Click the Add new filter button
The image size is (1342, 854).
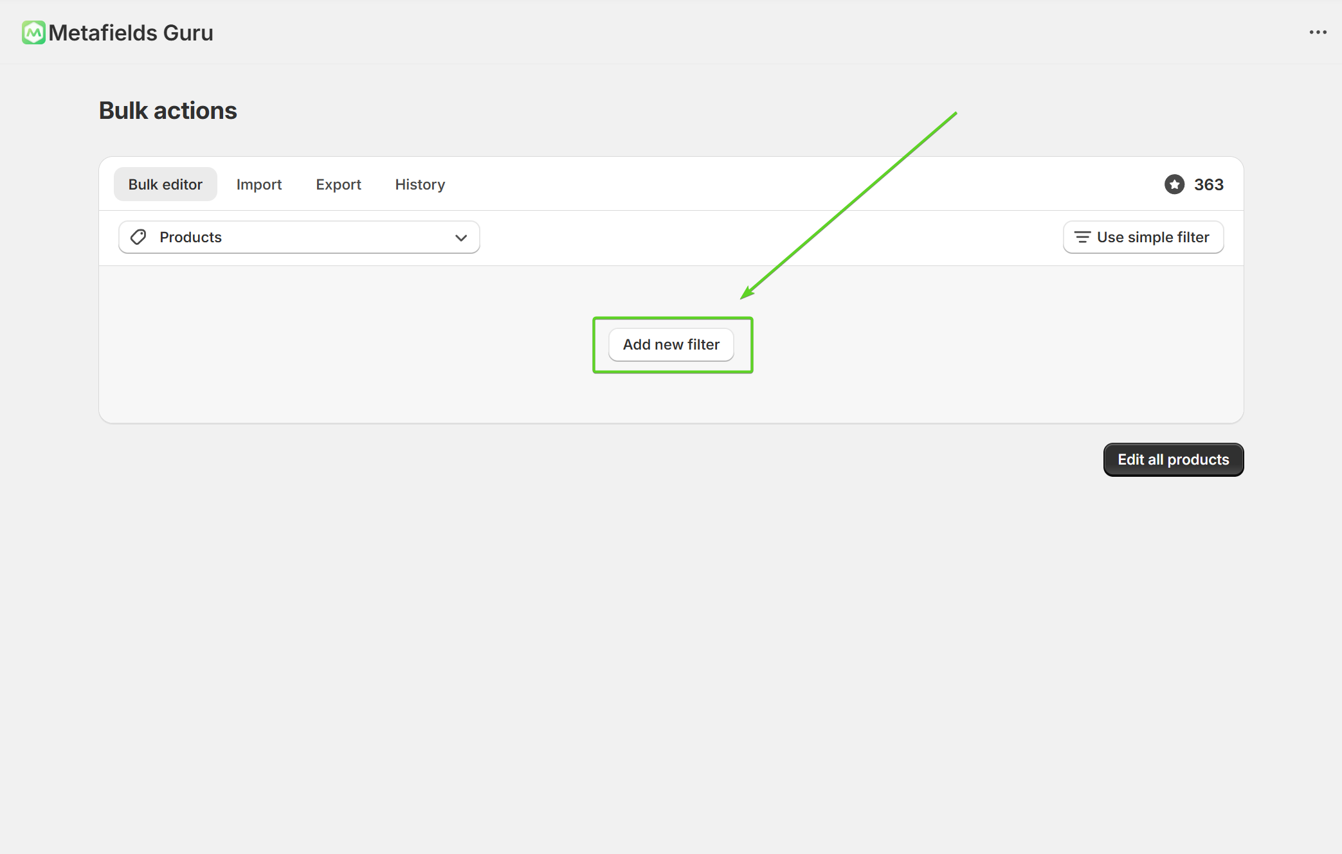pyautogui.click(x=671, y=344)
